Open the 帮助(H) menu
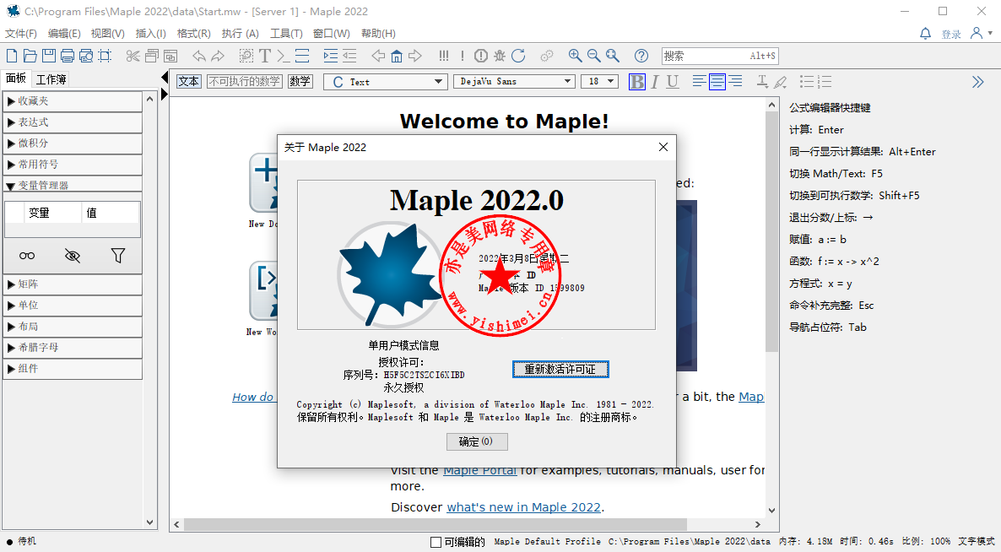Image resolution: width=1001 pixels, height=552 pixels. point(378,33)
